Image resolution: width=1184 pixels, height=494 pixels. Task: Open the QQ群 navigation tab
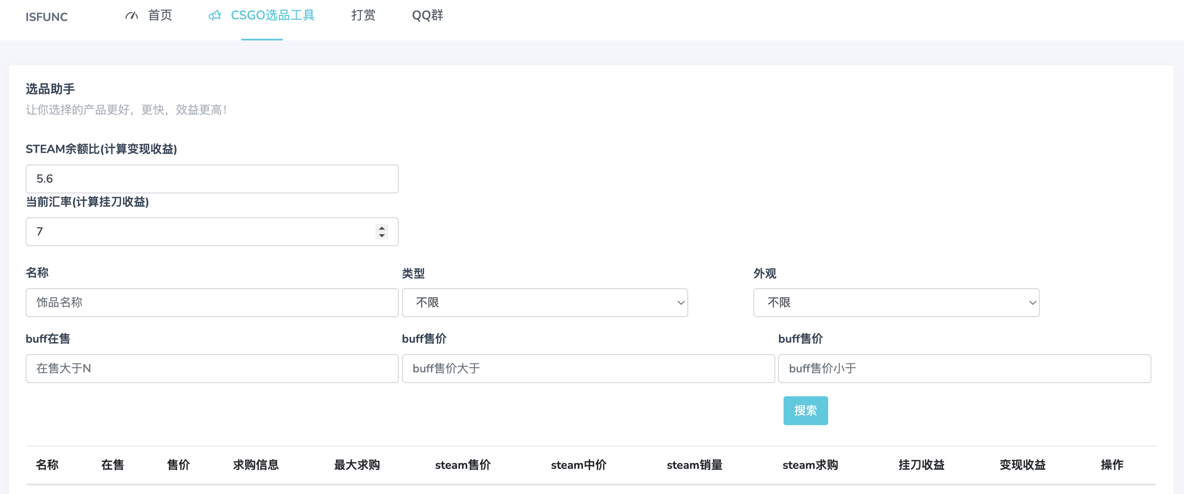coord(427,15)
